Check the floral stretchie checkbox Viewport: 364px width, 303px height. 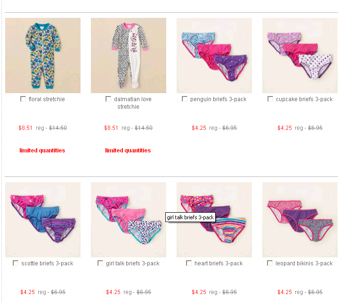(x=23, y=99)
